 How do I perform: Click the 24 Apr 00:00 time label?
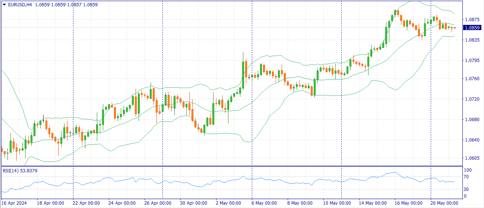(121, 203)
